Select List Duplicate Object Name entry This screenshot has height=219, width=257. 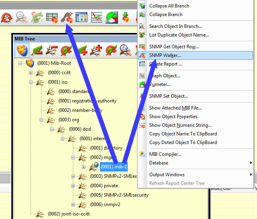tap(195, 35)
